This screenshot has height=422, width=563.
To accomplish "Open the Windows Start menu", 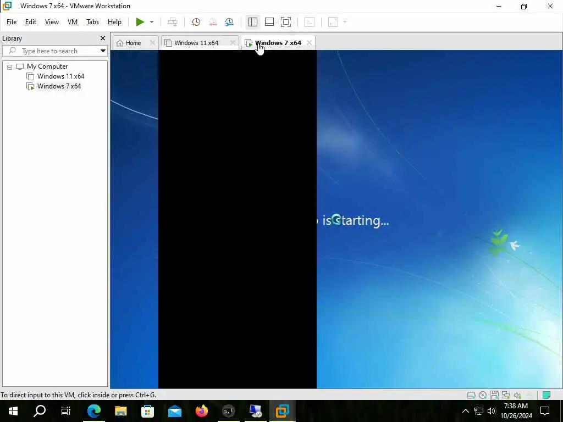I will click(x=13, y=411).
